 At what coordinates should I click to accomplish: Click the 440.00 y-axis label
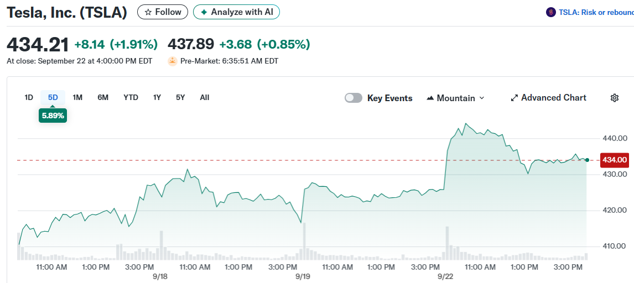pos(615,139)
